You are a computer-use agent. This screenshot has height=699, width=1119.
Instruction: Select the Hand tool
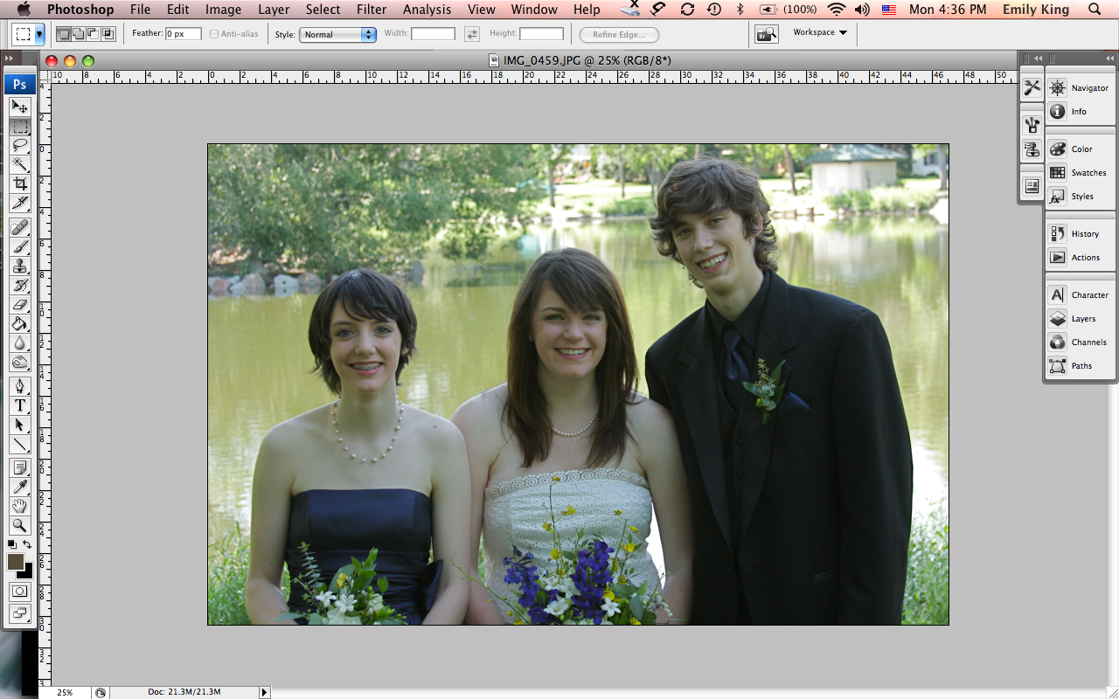point(19,506)
